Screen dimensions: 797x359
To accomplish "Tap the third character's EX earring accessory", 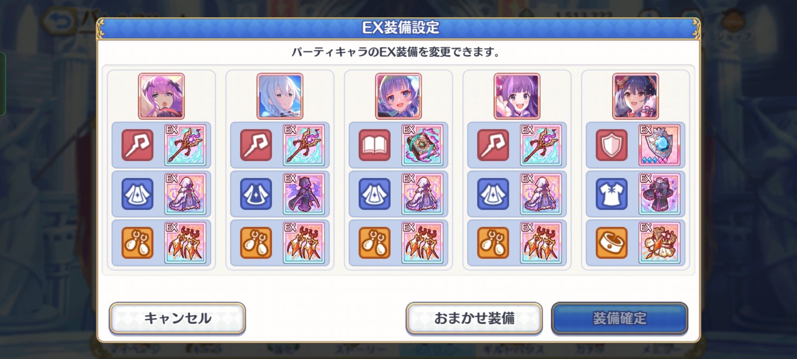I will [423, 243].
